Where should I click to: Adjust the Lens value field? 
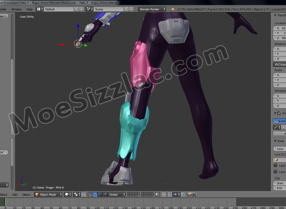[279, 149]
